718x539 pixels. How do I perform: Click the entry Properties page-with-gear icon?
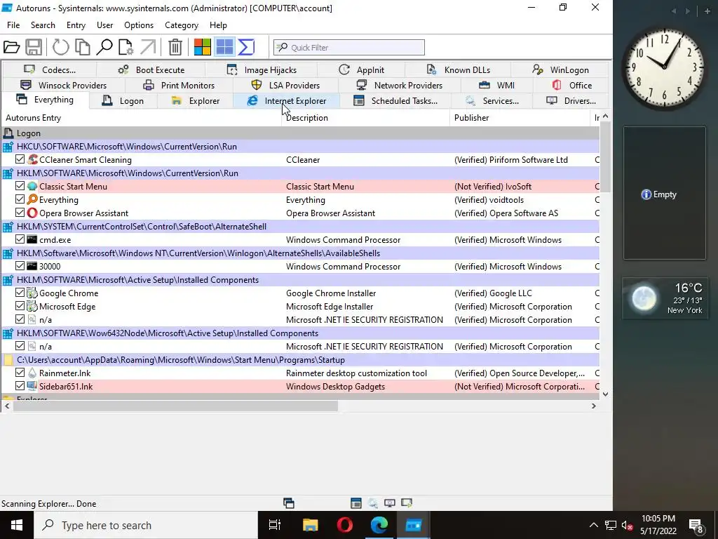click(x=126, y=47)
